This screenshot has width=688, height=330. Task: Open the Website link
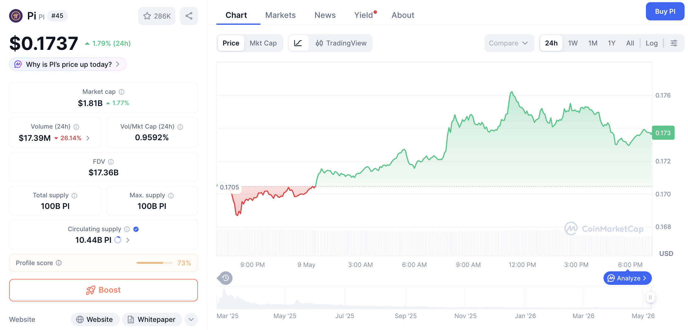point(95,319)
